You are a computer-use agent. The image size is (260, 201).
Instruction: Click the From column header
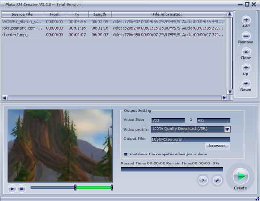click(x=54, y=14)
